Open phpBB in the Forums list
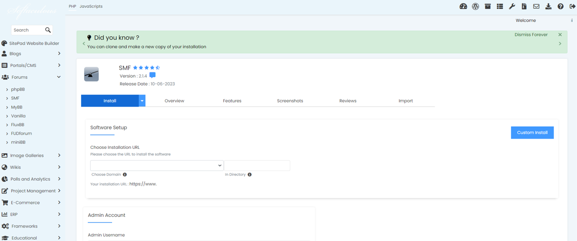Image resolution: width=577 pixels, height=241 pixels. 18,89
